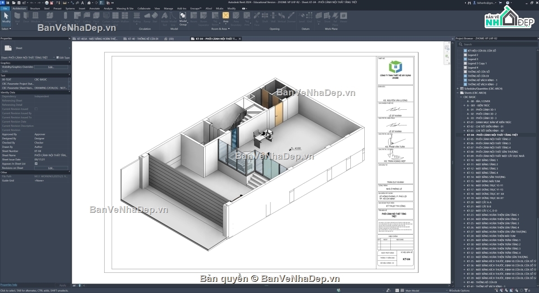This screenshot has height=293, width=539.
Task: Toggle the Appears In Sheet List checkbox
Action: point(36,164)
